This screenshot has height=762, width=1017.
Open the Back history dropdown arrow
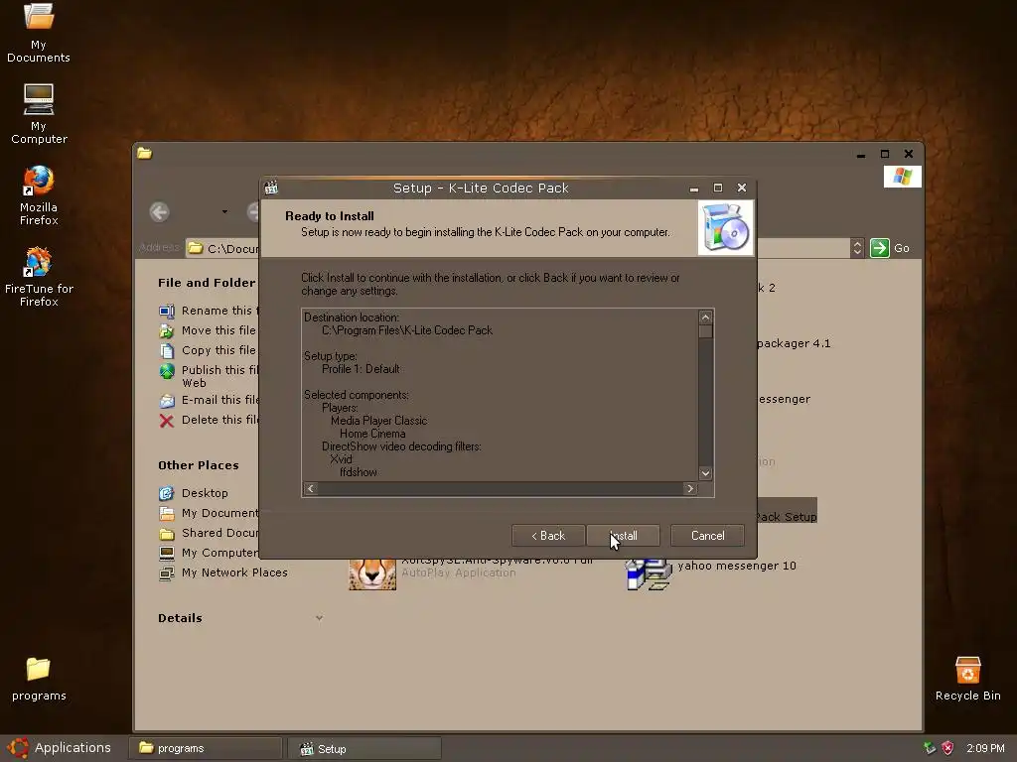click(x=224, y=212)
